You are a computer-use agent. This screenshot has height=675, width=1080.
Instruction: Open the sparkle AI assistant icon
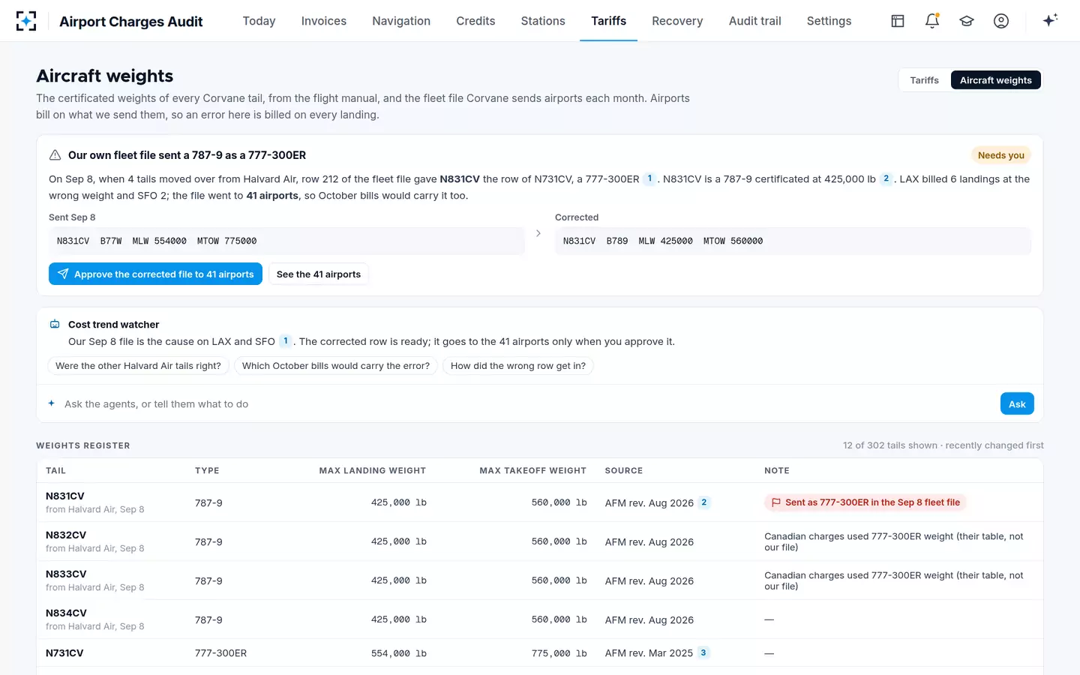[1050, 20]
